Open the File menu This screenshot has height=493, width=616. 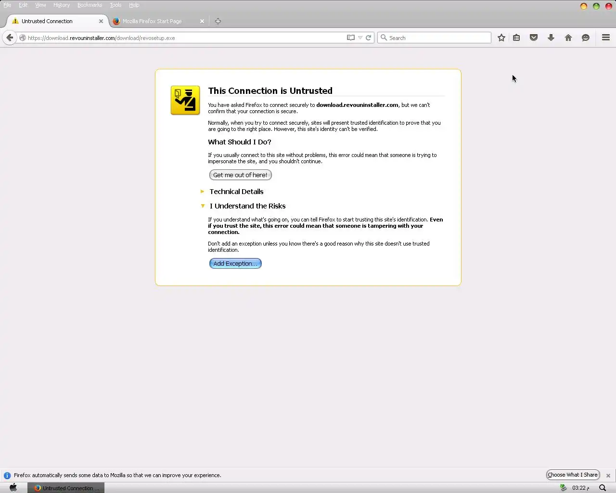pyautogui.click(x=7, y=5)
